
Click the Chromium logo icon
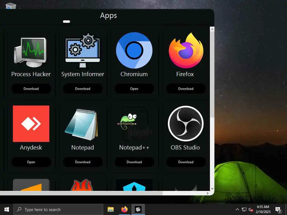[134, 50]
